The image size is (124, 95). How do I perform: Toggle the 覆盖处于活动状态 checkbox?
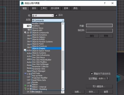(x=92, y=73)
